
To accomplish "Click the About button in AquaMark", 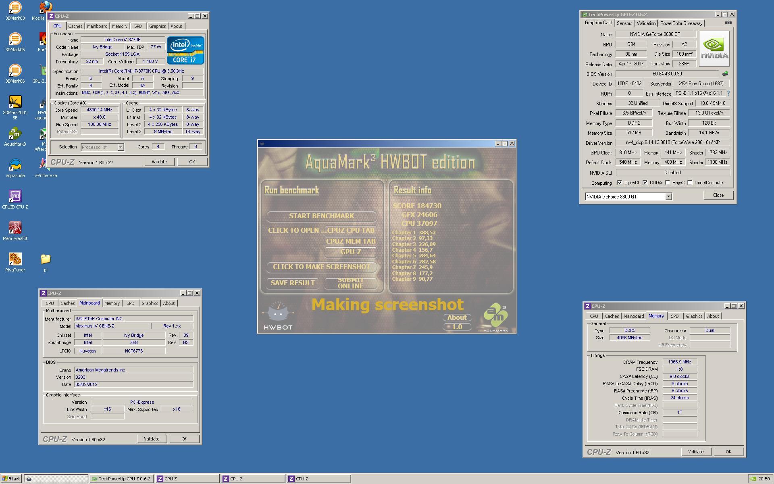I will pos(457,317).
